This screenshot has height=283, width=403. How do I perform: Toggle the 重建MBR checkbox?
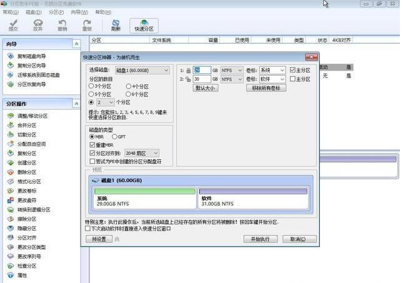(92, 145)
